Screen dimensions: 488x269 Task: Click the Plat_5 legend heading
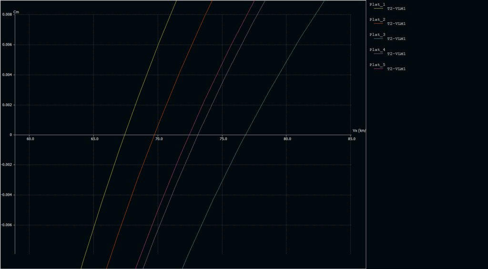coord(377,65)
